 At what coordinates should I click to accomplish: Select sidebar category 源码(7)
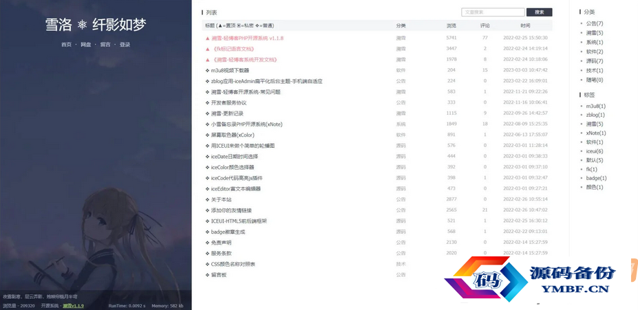(x=595, y=61)
